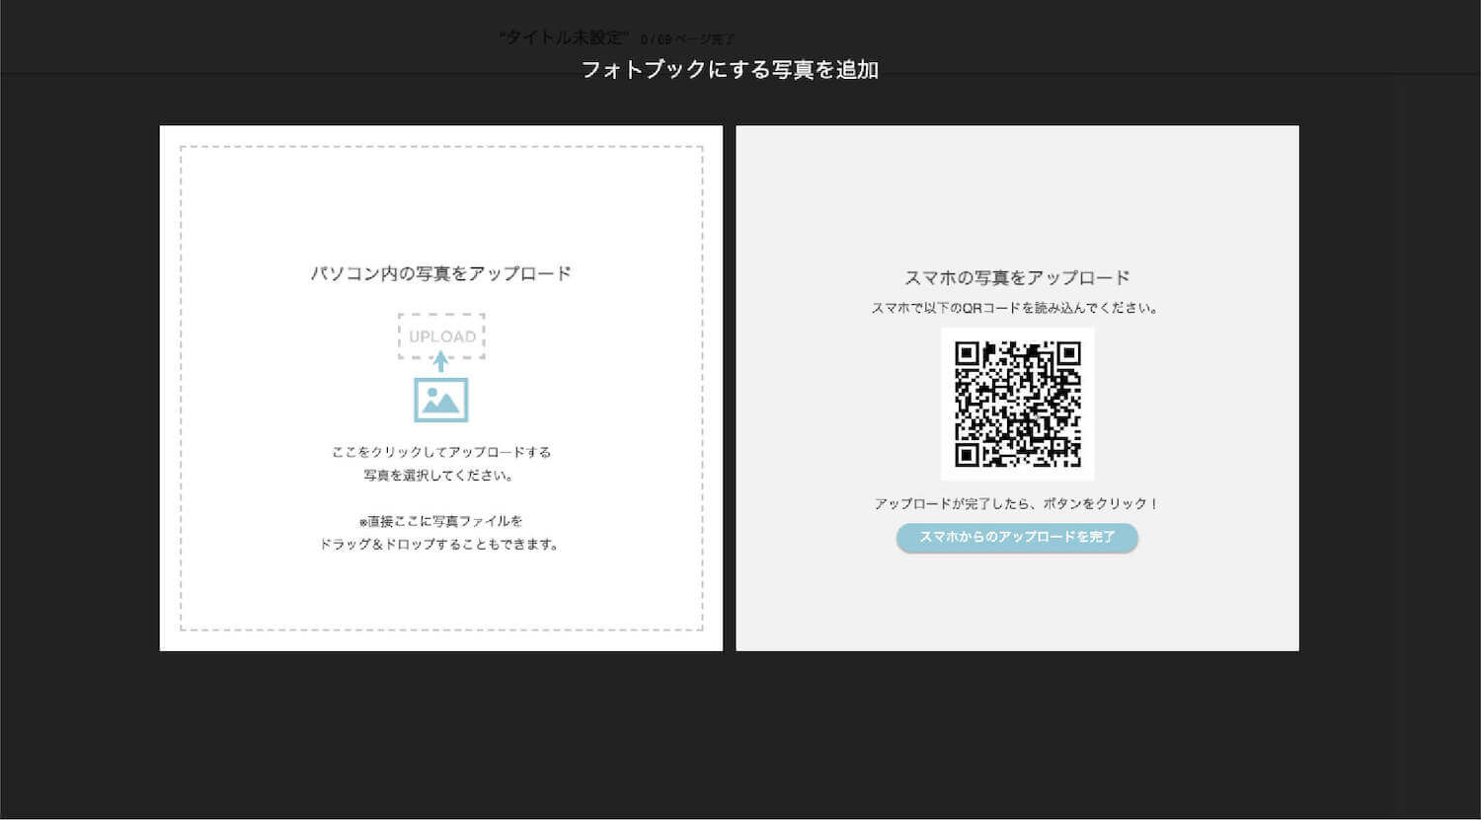Click the スマホの写真をアップロード heading
The height and width of the screenshot is (820, 1481).
click(x=1017, y=277)
